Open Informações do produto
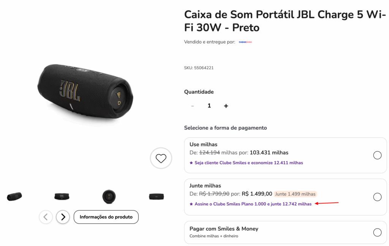The image size is (389, 246). [x=106, y=217]
